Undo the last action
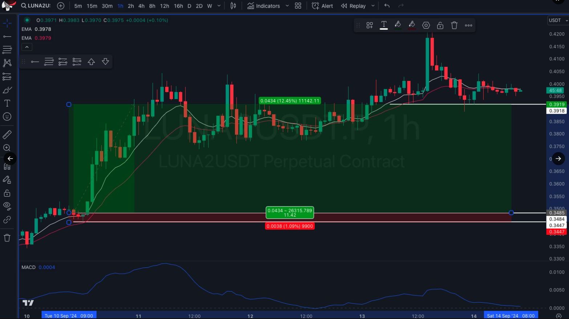Viewport: 569px width, 319px height. pyautogui.click(x=387, y=6)
